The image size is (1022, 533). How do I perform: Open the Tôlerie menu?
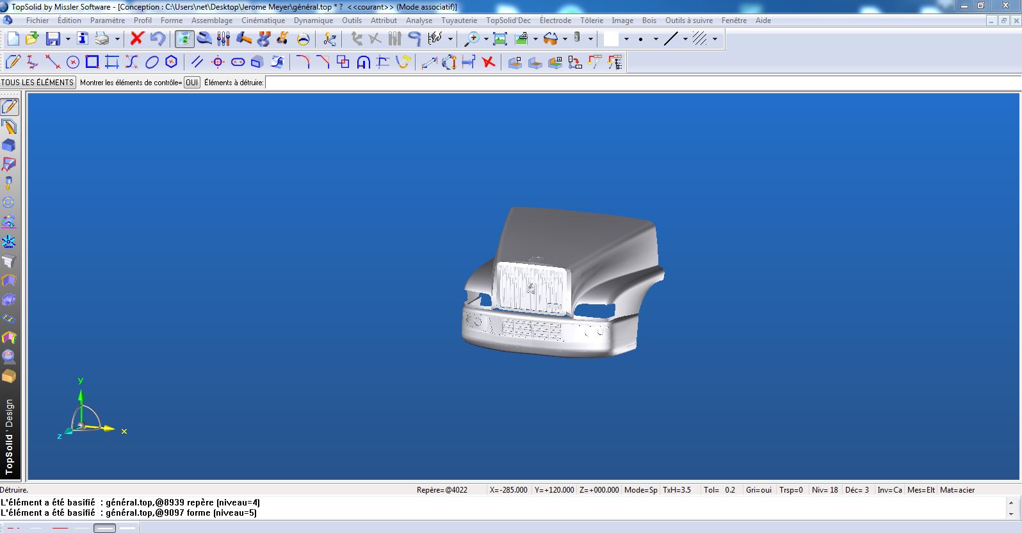click(591, 20)
